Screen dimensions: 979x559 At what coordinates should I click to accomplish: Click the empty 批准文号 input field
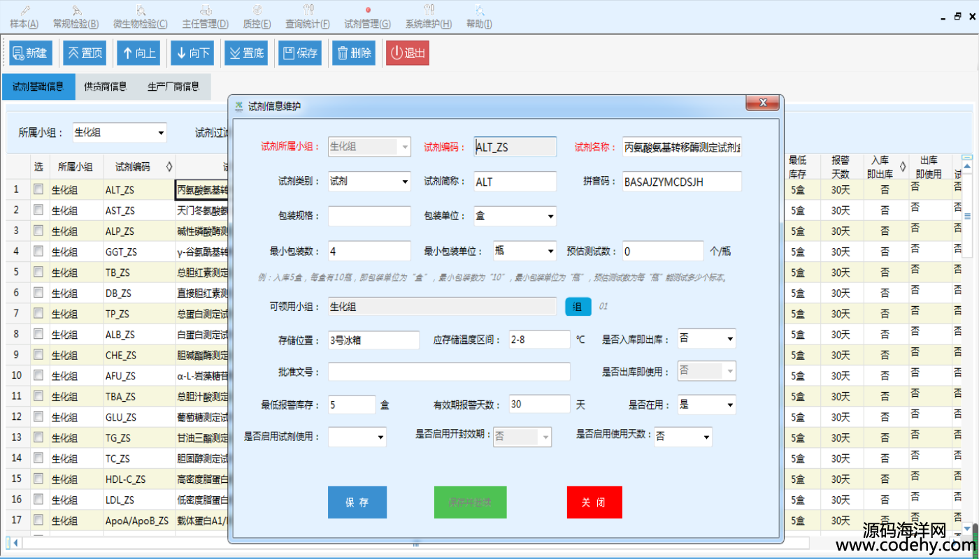point(449,372)
